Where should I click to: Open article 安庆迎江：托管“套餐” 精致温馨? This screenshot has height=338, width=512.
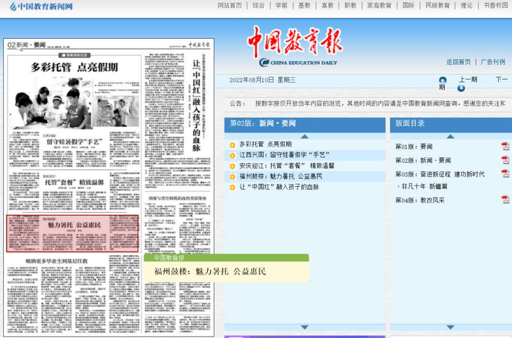287,165
